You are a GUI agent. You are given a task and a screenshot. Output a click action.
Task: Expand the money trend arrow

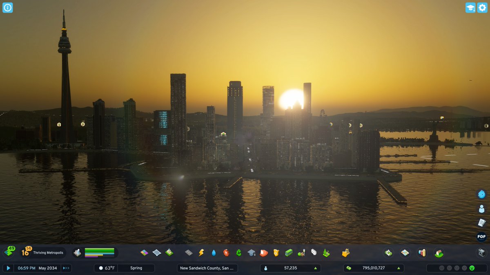click(399, 268)
